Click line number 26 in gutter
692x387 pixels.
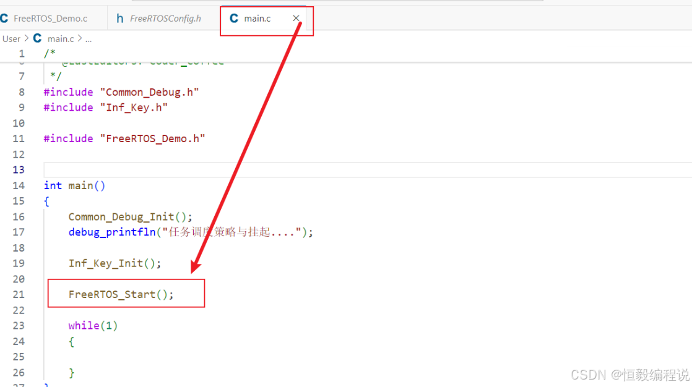coord(19,373)
